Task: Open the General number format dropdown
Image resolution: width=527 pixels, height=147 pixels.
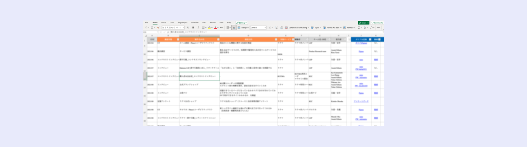Action: tap(258, 28)
